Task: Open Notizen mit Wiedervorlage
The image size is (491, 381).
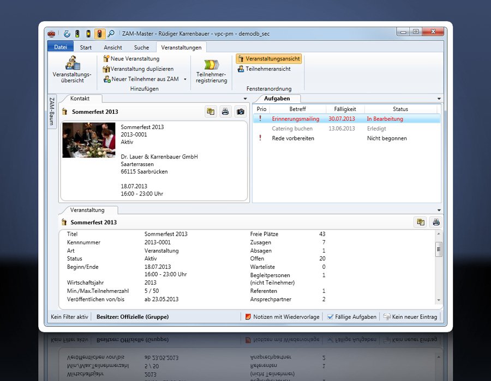Action: (283, 317)
